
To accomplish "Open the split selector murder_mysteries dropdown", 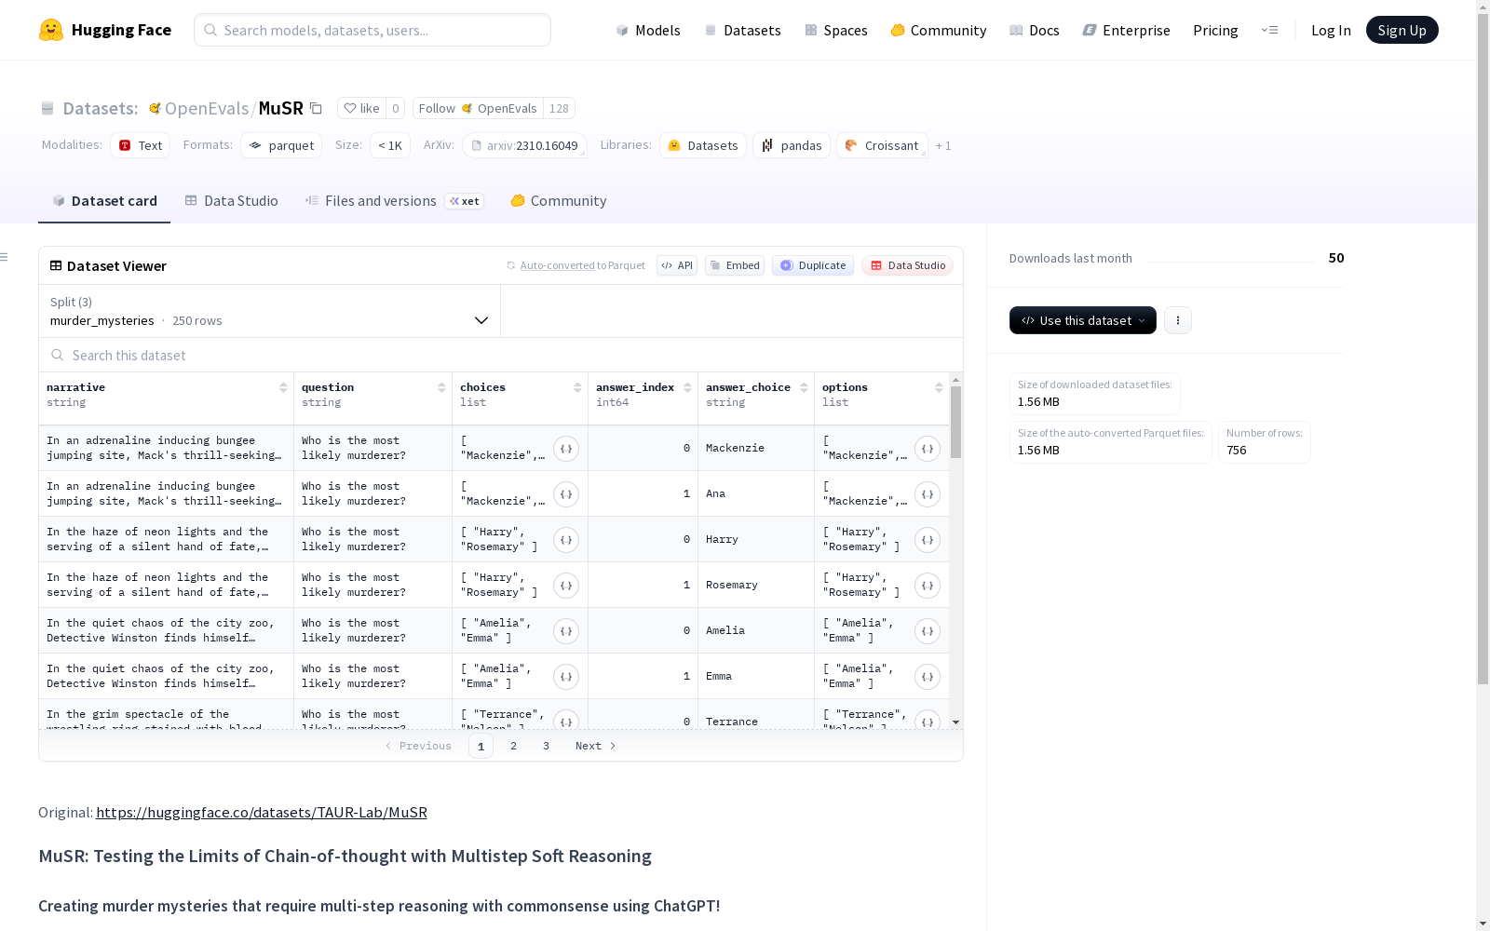I will (x=270, y=311).
